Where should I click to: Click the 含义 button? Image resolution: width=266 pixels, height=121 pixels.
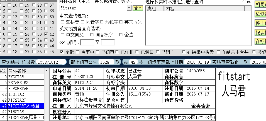tap(138, 8)
